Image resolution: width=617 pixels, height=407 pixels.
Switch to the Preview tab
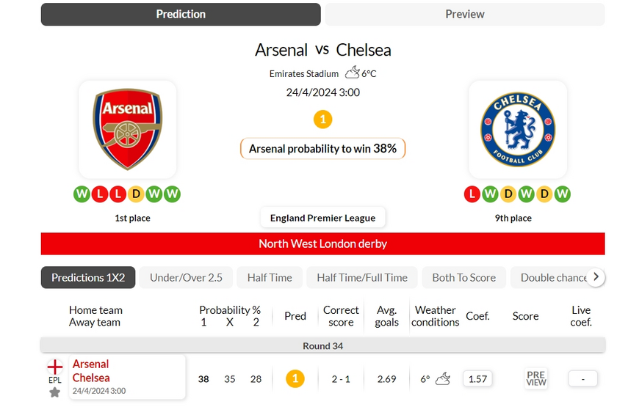(x=465, y=15)
